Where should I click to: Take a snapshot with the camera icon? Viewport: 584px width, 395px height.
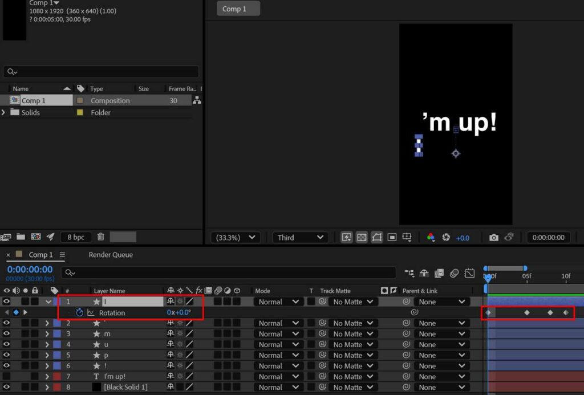point(493,238)
